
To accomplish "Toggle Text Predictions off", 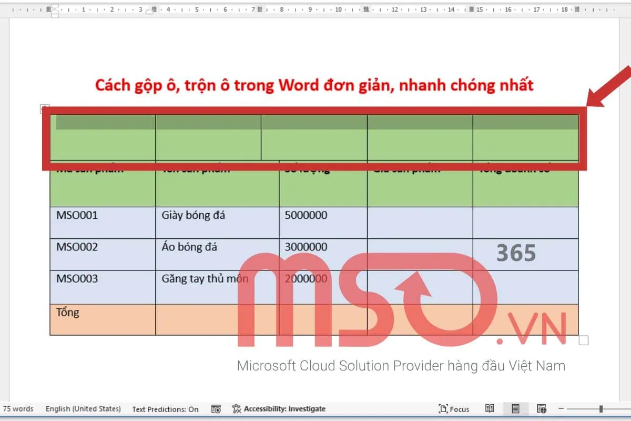I will coord(165,409).
